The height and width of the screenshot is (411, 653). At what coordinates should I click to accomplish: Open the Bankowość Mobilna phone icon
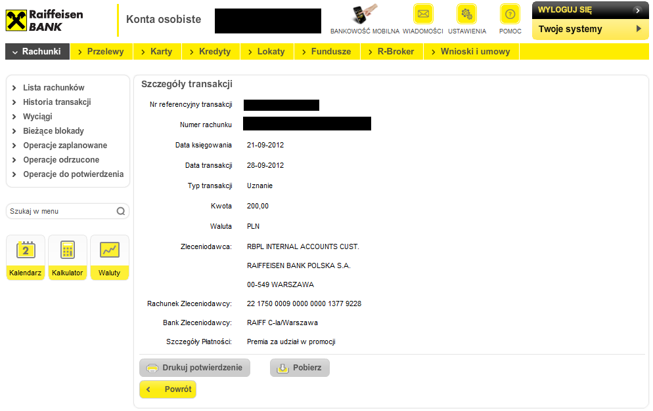tap(365, 14)
